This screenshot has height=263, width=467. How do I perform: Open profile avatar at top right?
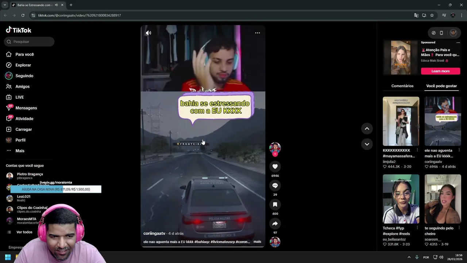(454, 33)
